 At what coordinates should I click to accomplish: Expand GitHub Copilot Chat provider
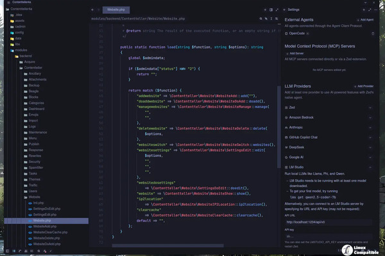(x=370, y=138)
